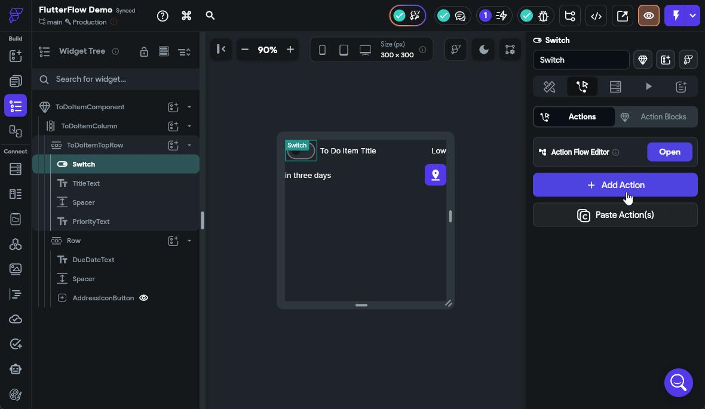Image resolution: width=705 pixels, height=409 pixels.
Task: Click the bounding box settings icon in canvas toolbar
Action: pyautogui.click(x=510, y=50)
